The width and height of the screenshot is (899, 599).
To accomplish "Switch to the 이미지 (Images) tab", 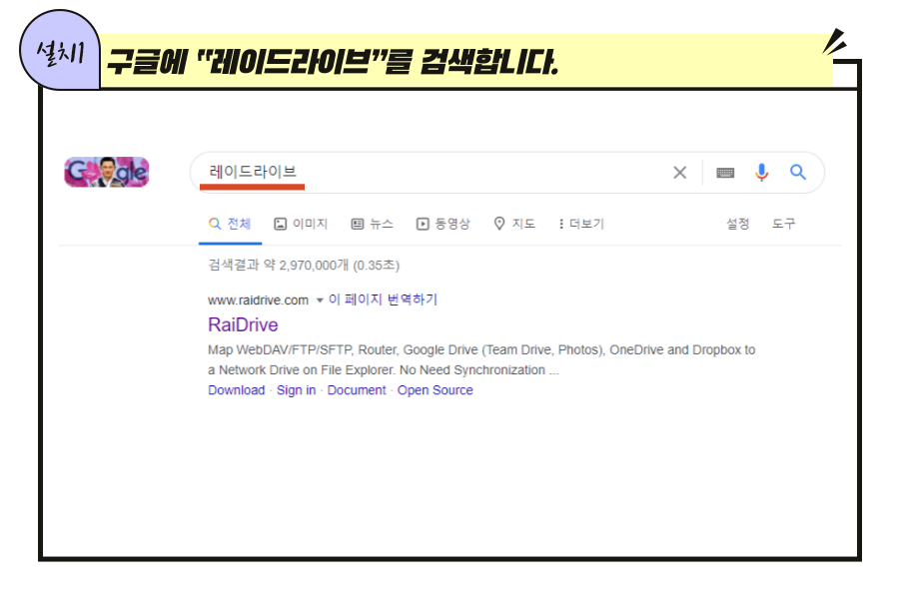I will click(x=301, y=224).
